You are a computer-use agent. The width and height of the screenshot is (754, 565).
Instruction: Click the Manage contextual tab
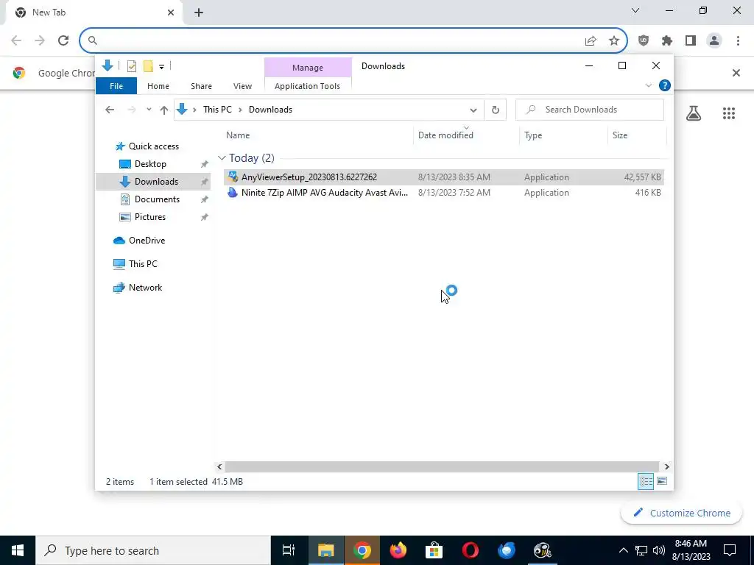pyautogui.click(x=308, y=68)
